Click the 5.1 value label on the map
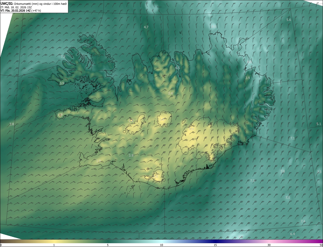The height and width of the screenshot is (247, 323). click(x=319, y=124)
